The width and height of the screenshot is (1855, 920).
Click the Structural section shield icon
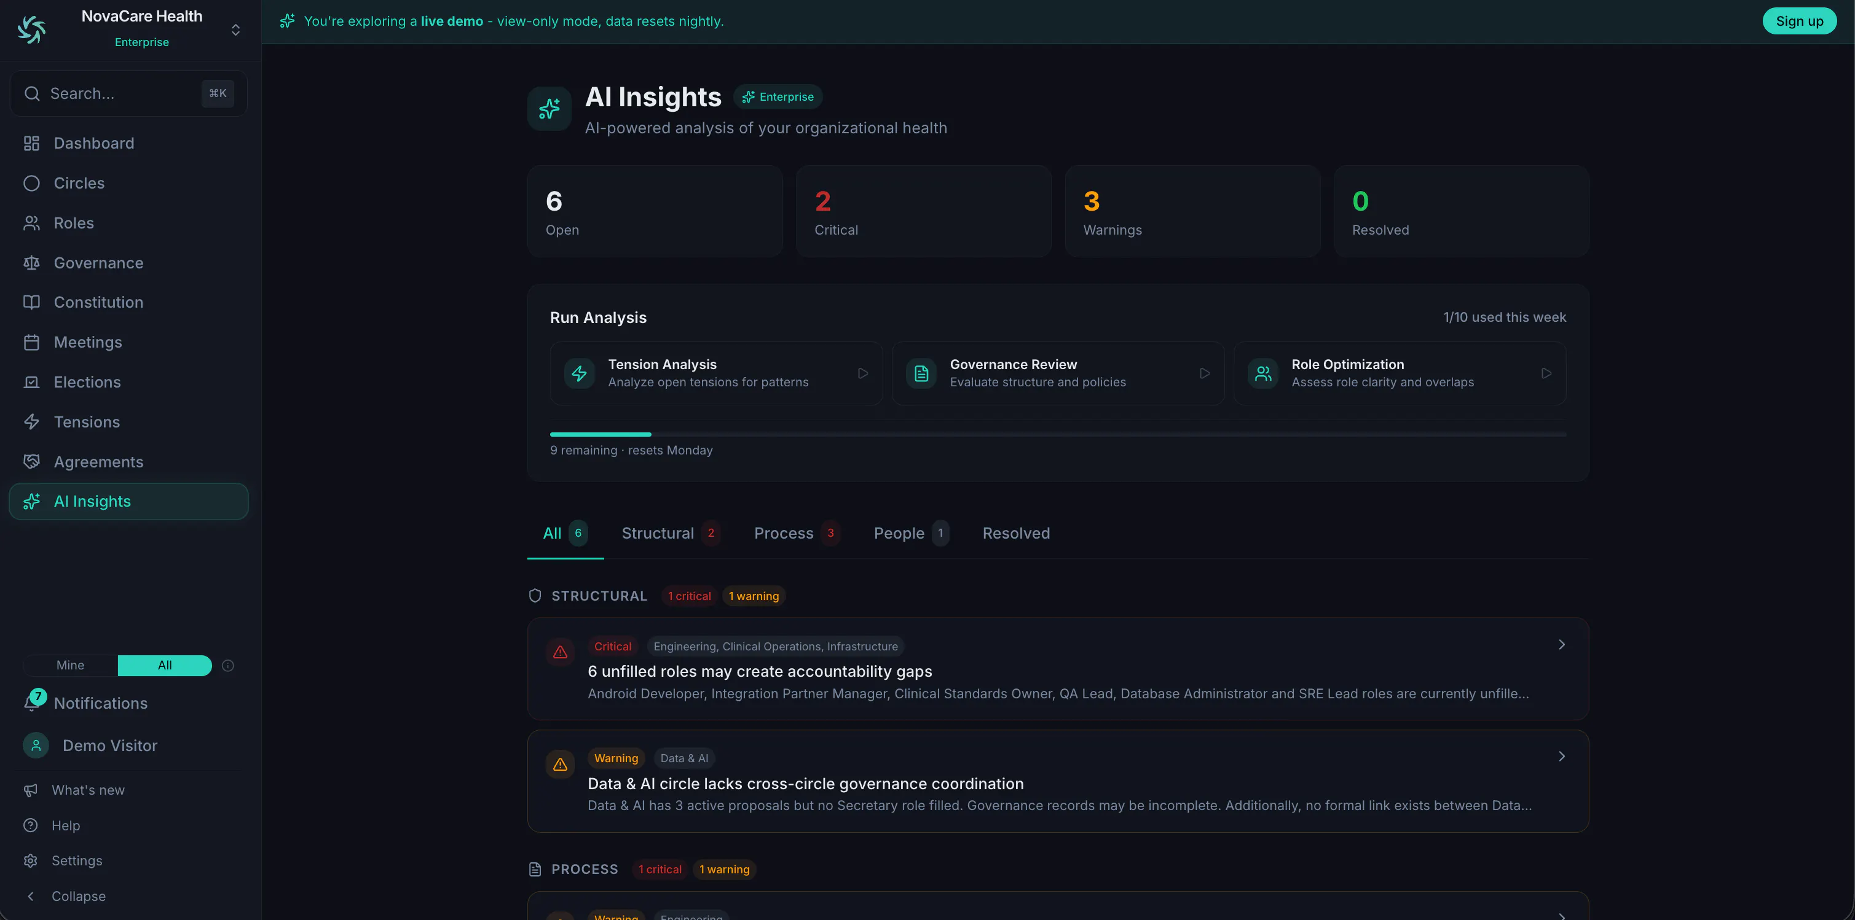535,596
